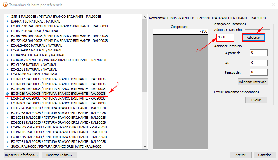Select EX-IN056 RAL9003B list item

58,94
